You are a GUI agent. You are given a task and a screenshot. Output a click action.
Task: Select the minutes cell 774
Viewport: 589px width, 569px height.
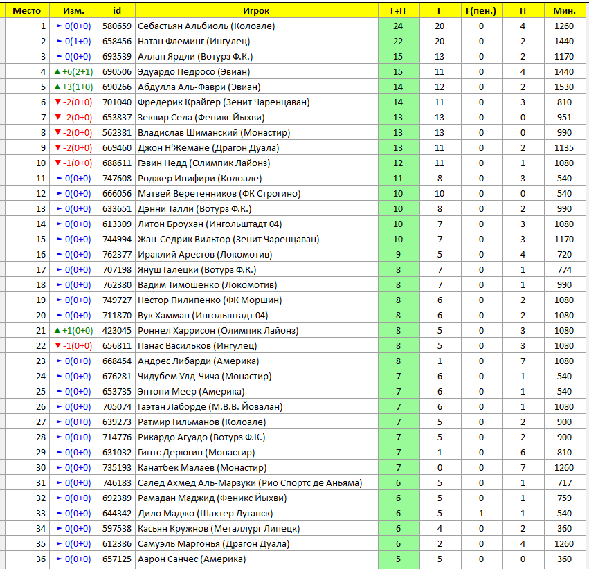[564, 269]
